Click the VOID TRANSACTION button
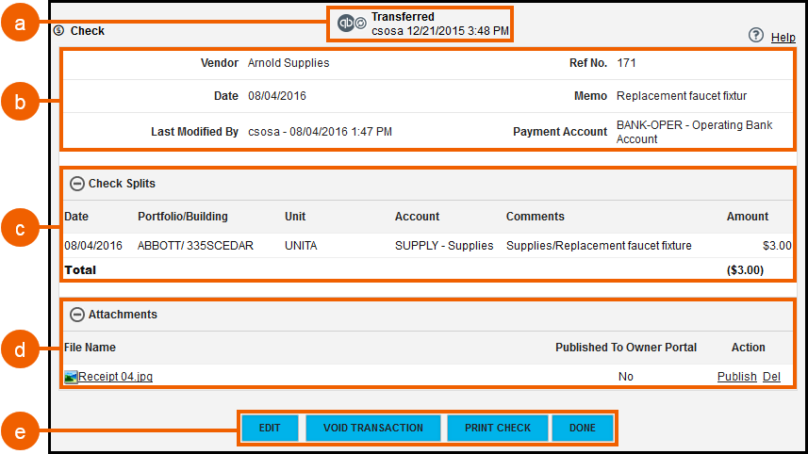Image resolution: width=808 pixels, height=454 pixels. 373,428
